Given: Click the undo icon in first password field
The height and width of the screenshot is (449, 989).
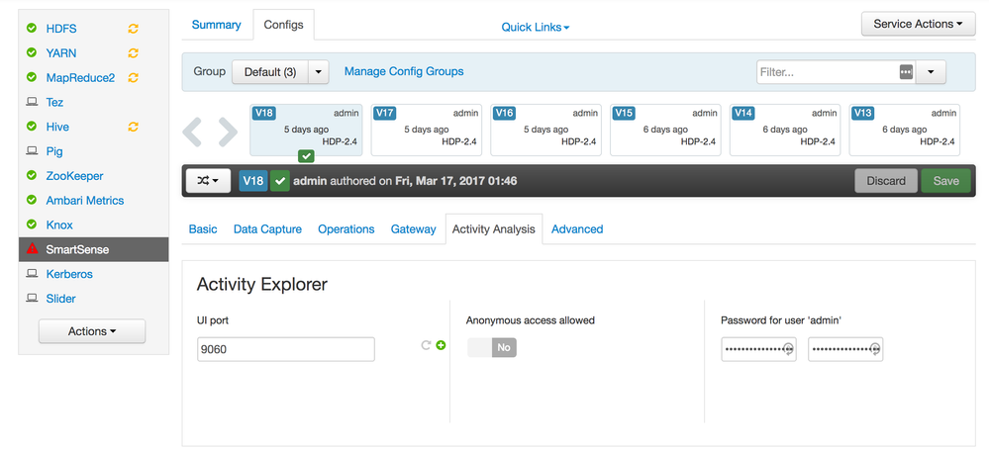Looking at the screenshot, I should (788, 349).
